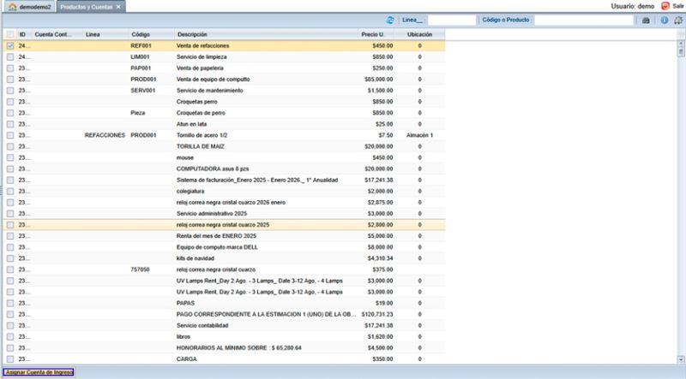Screen dimensions: 686x379
Task: Select the PAP001 code cell
Action: pos(141,68)
